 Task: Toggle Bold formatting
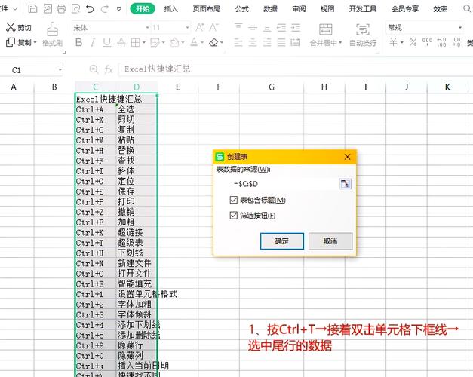[78, 42]
